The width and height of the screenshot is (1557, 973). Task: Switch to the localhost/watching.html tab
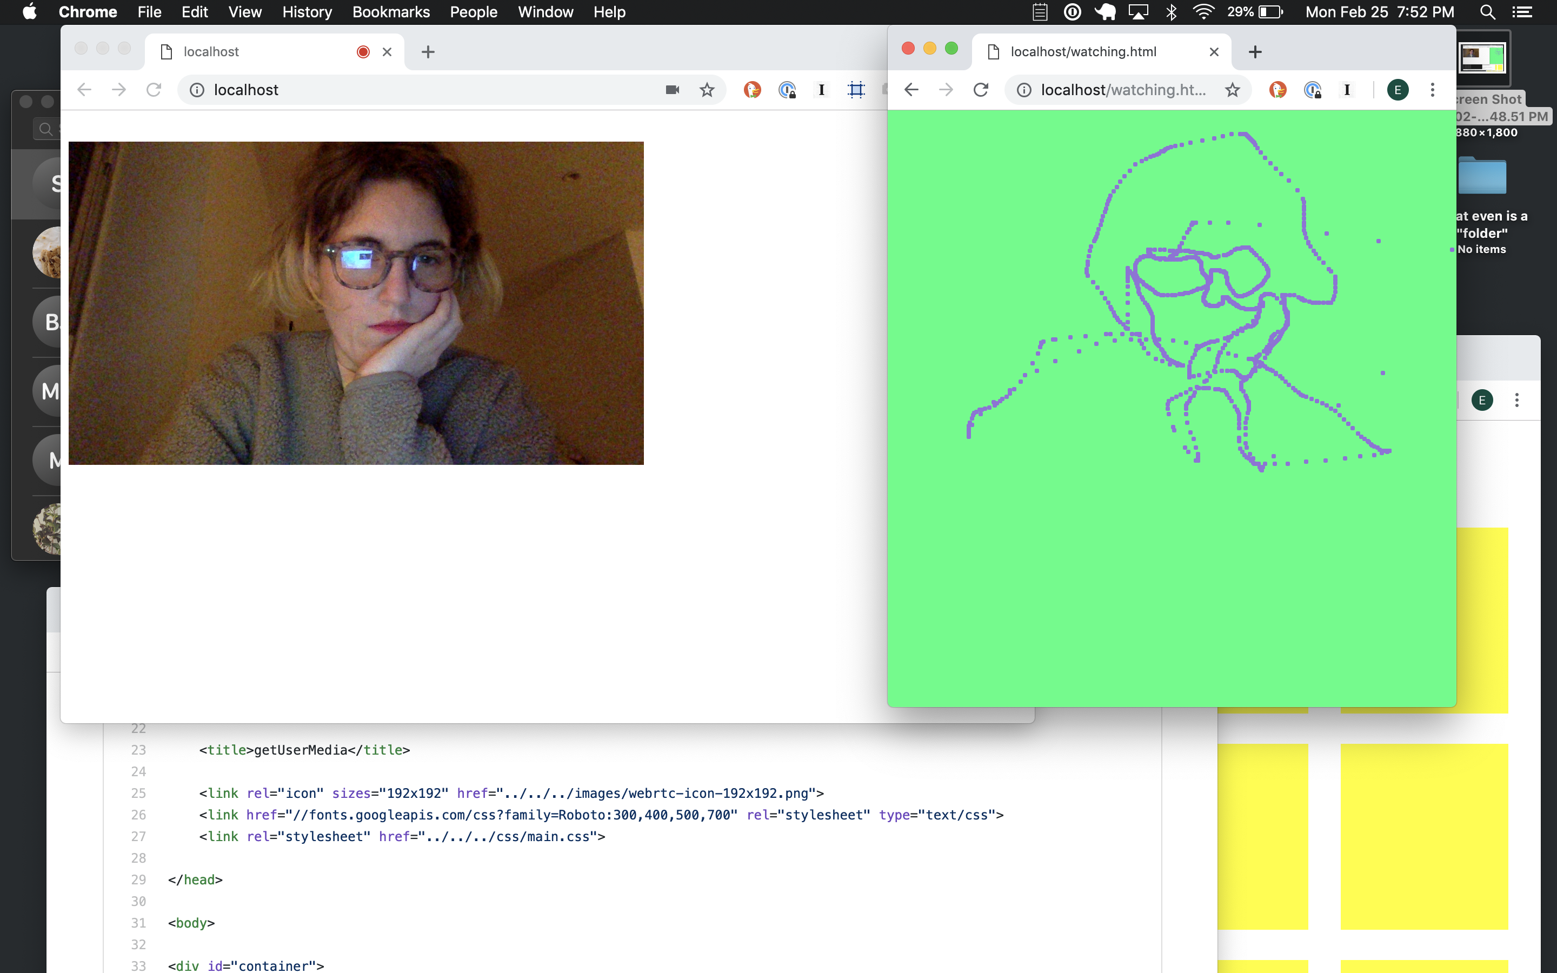point(1083,51)
